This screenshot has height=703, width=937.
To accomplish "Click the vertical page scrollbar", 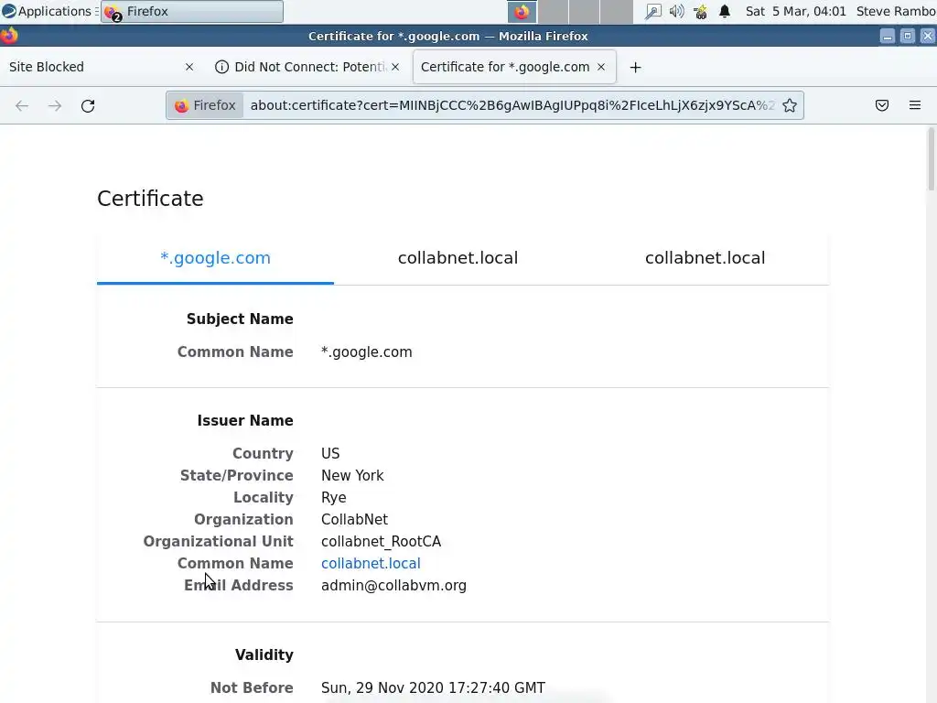I will 931,160.
